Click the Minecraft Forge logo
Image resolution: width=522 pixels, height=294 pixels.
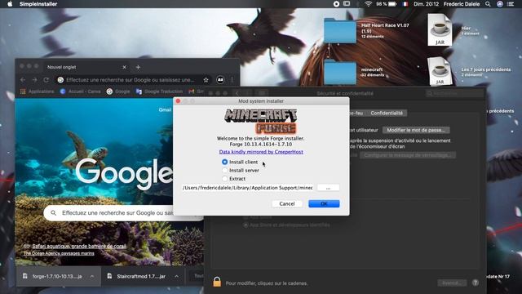(x=261, y=121)
